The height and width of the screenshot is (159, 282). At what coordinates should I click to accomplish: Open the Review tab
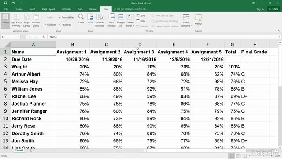click(93, 9)
